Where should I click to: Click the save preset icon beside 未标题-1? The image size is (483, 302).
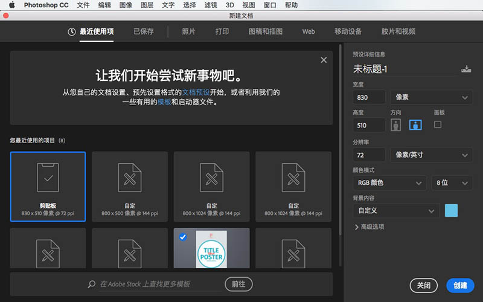click(x=466, y=69)
